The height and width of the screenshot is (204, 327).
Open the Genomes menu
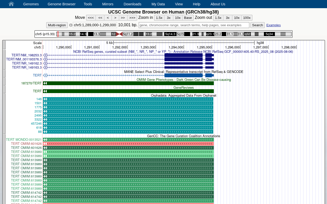point(31,4)
